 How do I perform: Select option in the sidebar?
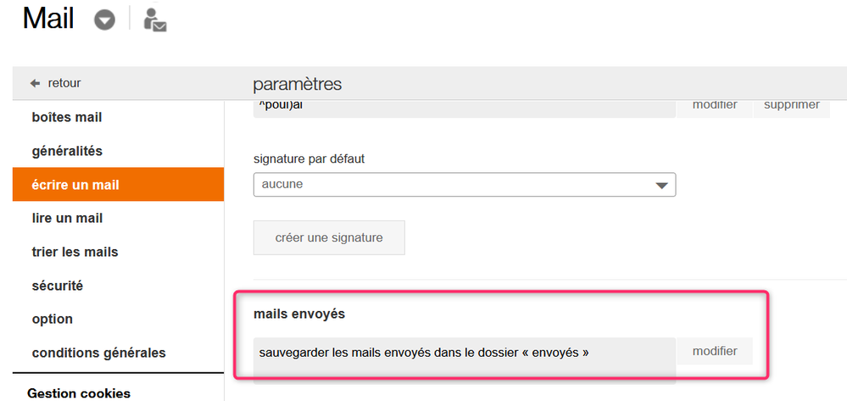pos(53,319)
